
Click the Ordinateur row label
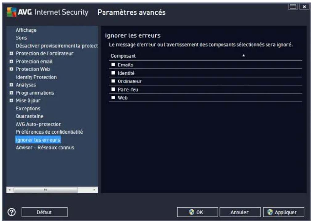click(130, 81)
